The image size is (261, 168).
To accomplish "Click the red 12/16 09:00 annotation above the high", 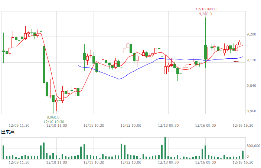I will [x=206, y=9].
